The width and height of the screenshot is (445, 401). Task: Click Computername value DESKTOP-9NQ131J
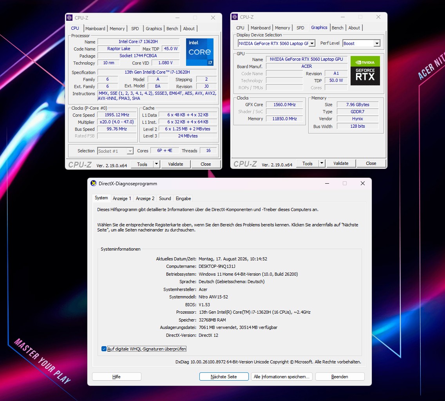point(217,266)
